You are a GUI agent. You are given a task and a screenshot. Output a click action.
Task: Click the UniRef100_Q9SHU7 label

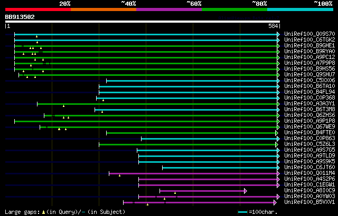(x=309, y=75)
